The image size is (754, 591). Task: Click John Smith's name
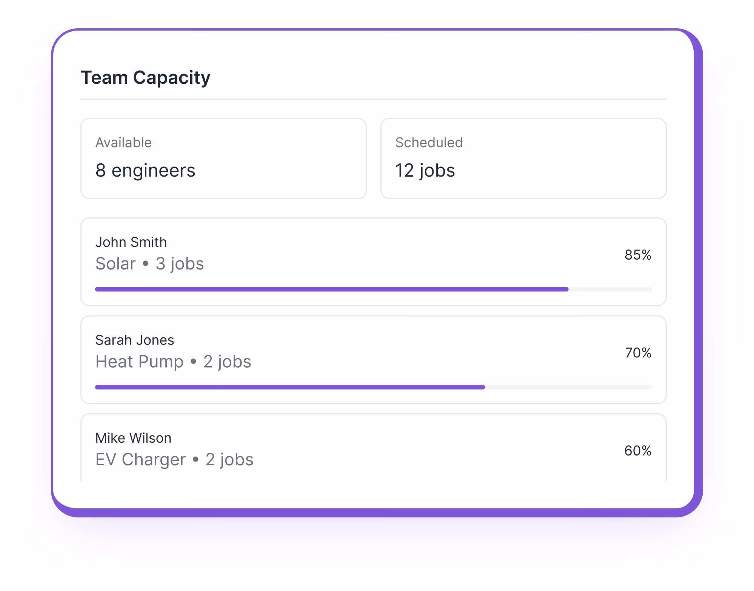tap(131, 242)
